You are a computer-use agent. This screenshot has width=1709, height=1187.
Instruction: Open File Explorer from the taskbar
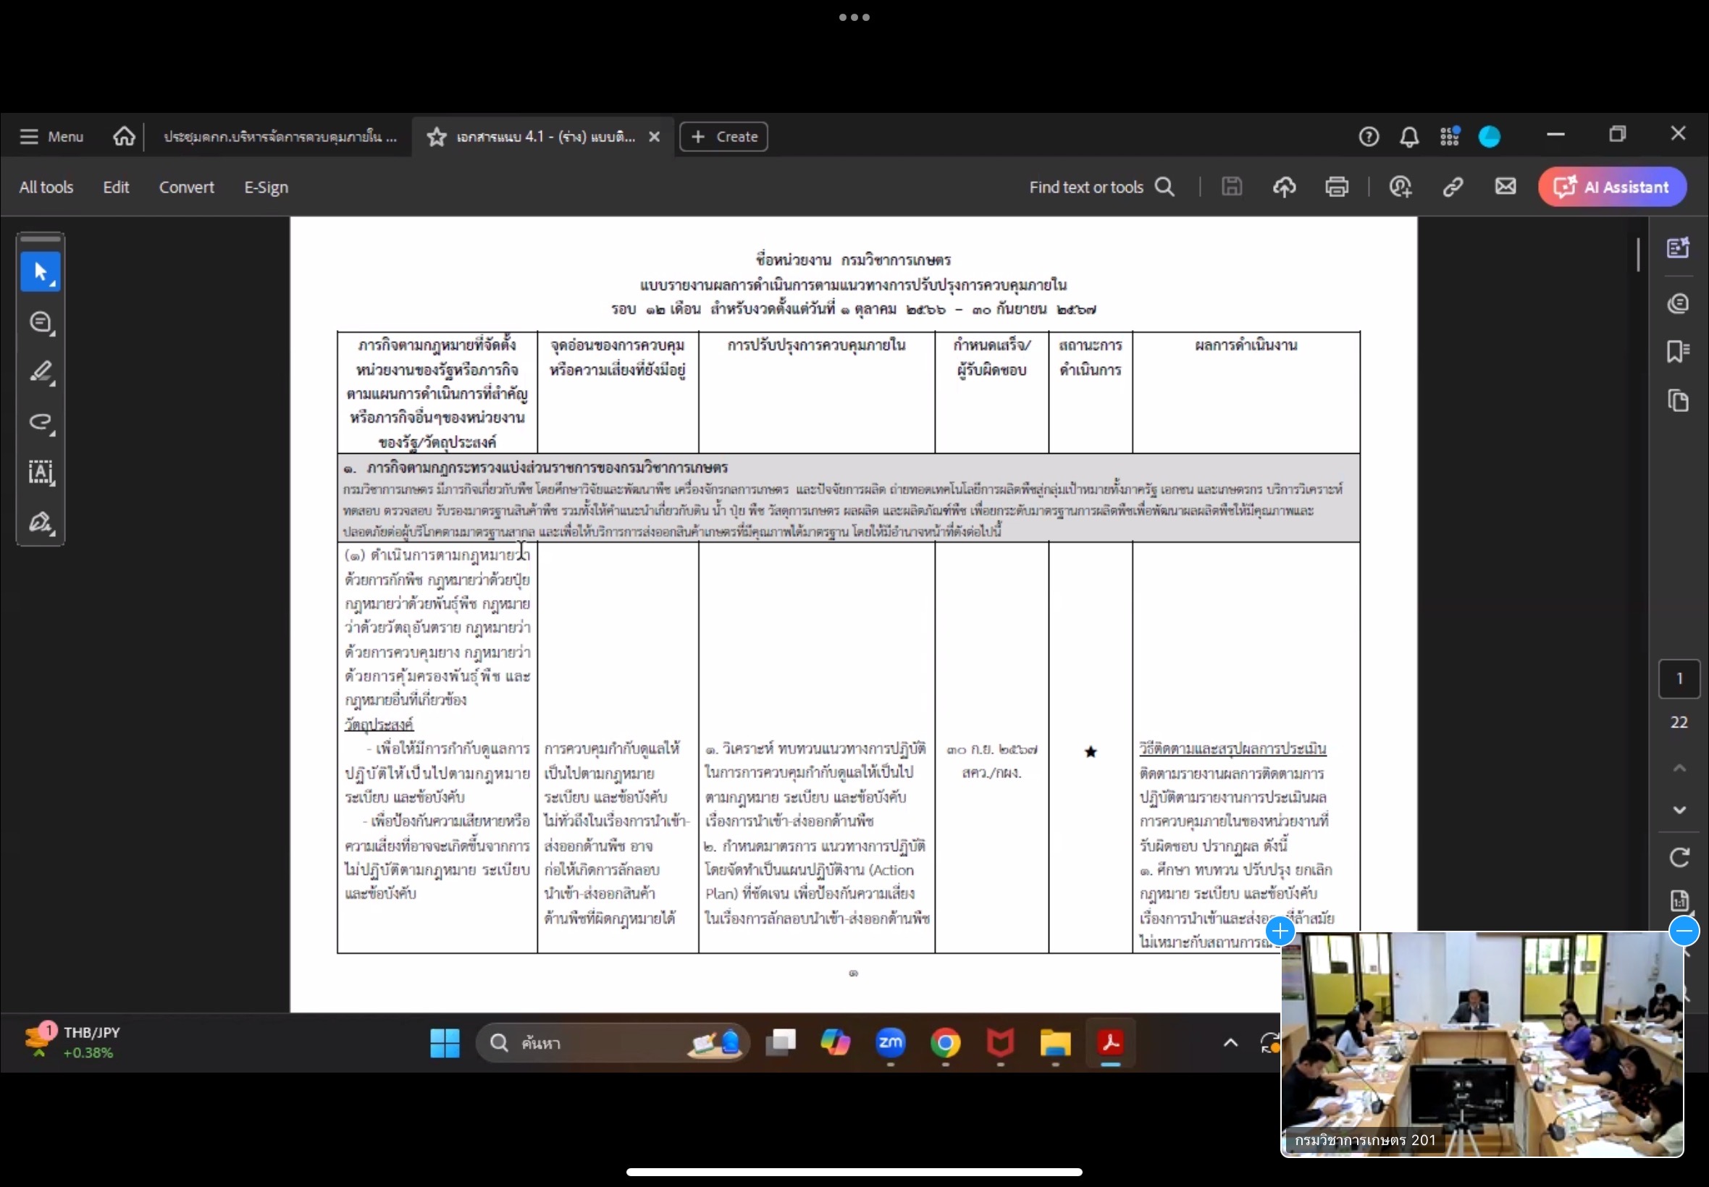(x=1055, y=1044)
